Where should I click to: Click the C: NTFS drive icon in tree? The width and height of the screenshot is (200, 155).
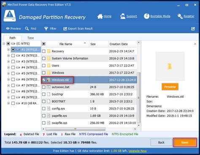pyautogui.click(x=13, y=44)
